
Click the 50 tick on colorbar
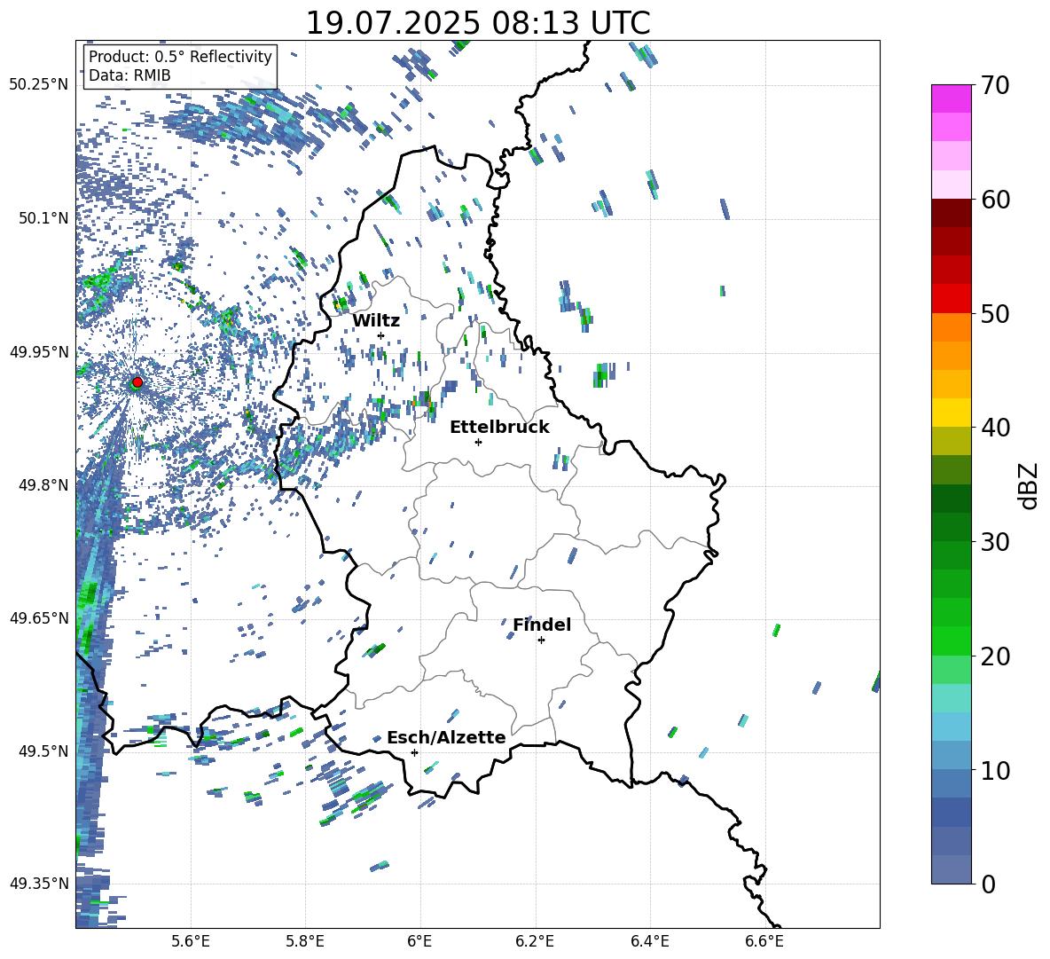(x=995, y=313)
